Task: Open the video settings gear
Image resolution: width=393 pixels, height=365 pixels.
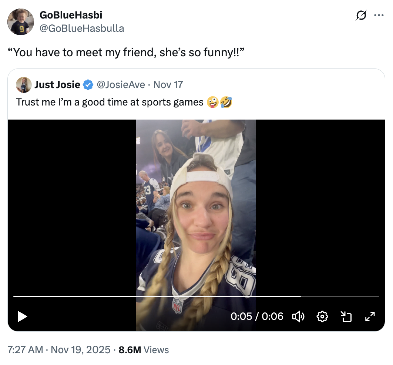Action: tap(322, 317)
